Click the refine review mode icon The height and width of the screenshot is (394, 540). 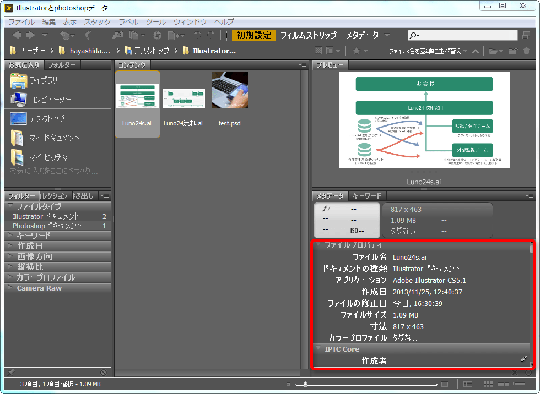click(x=137, y=35)
